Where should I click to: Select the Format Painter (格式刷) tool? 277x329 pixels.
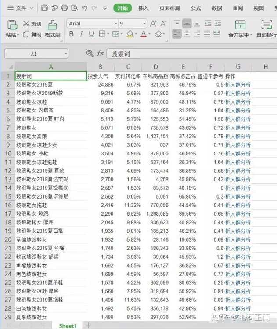click(x=52, y=29)
